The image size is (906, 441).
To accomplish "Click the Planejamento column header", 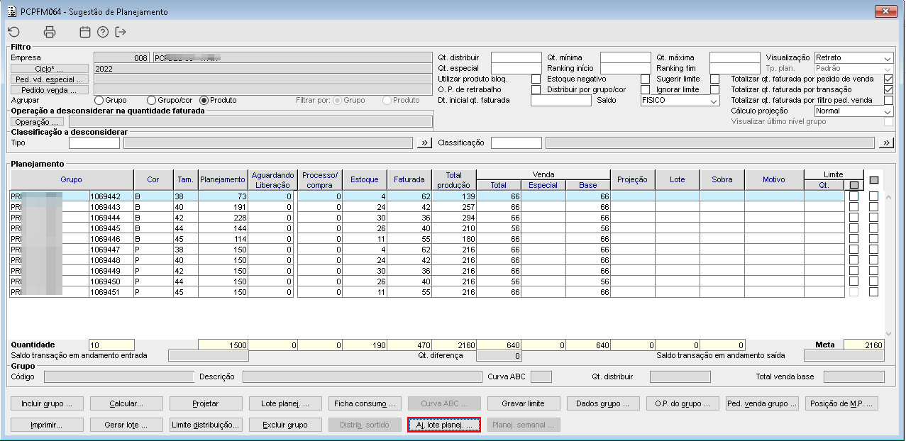I will (x=223, y=180).
